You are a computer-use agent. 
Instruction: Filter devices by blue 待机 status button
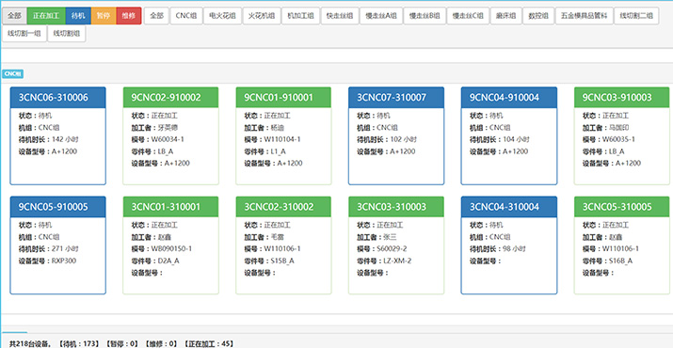[78, 16]
